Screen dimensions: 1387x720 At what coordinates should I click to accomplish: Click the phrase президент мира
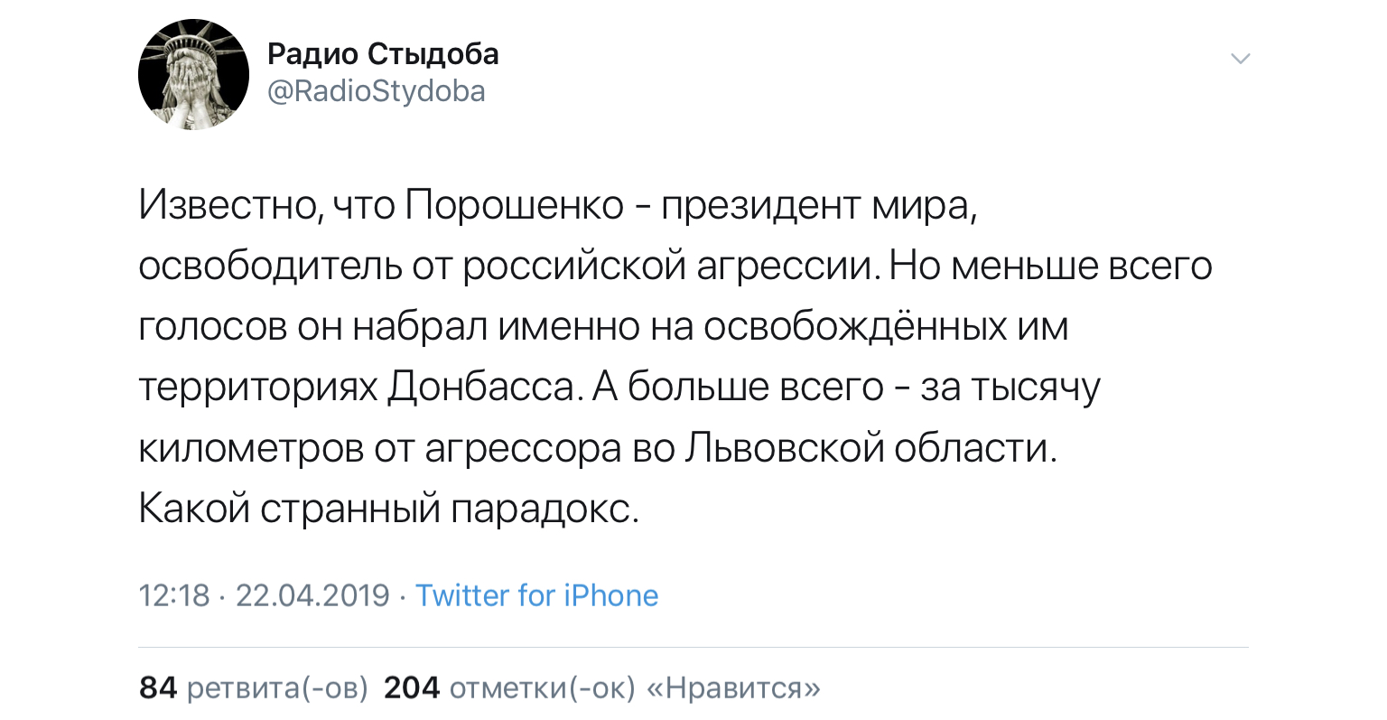click(x=817, y=206)
